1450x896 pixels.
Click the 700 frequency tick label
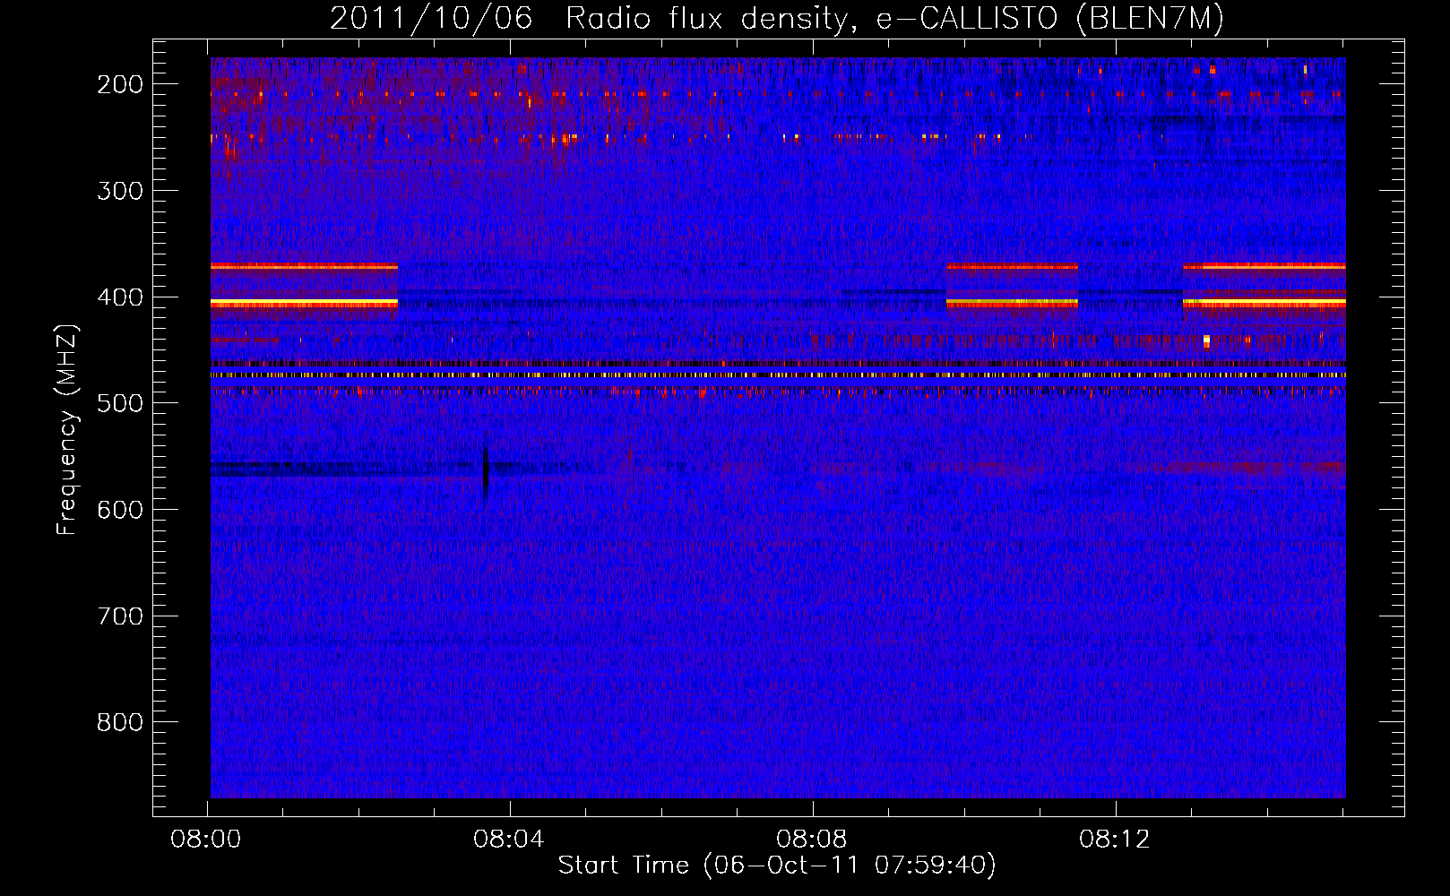pyautogui.click(x=120, y=616)
